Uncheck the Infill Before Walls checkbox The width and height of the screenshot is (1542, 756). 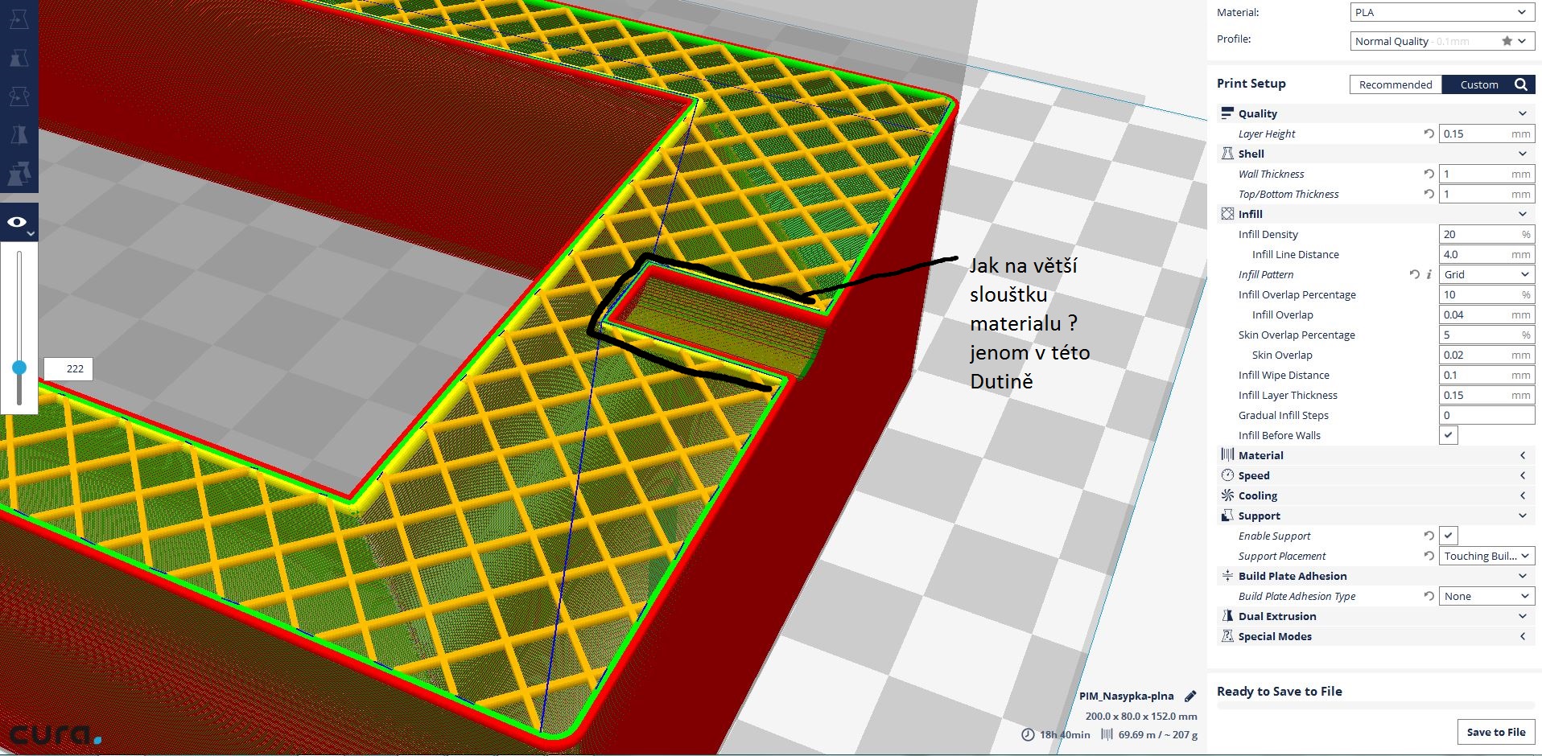(x=1448, y=435)
